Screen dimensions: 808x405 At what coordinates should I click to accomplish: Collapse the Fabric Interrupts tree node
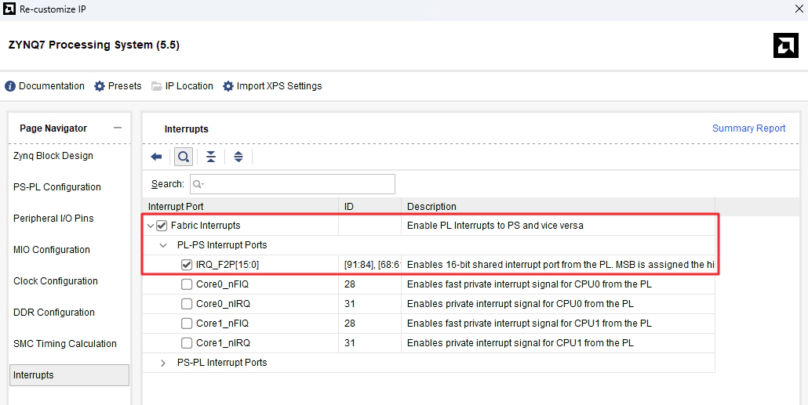[x=151, y=226]
